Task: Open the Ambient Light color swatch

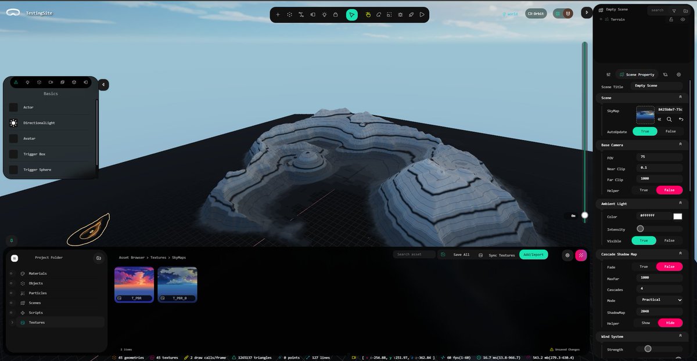Action: 677,216
